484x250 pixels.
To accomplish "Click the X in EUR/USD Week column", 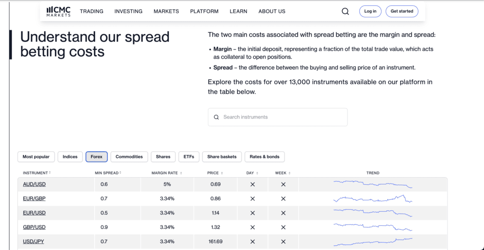I will [284, 213].
